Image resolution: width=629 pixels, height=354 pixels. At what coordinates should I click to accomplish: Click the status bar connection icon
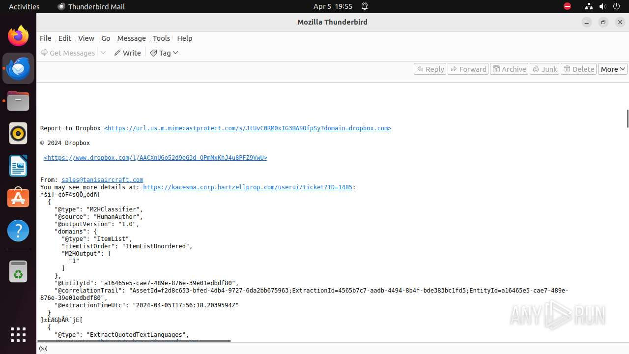click(43, 349)
